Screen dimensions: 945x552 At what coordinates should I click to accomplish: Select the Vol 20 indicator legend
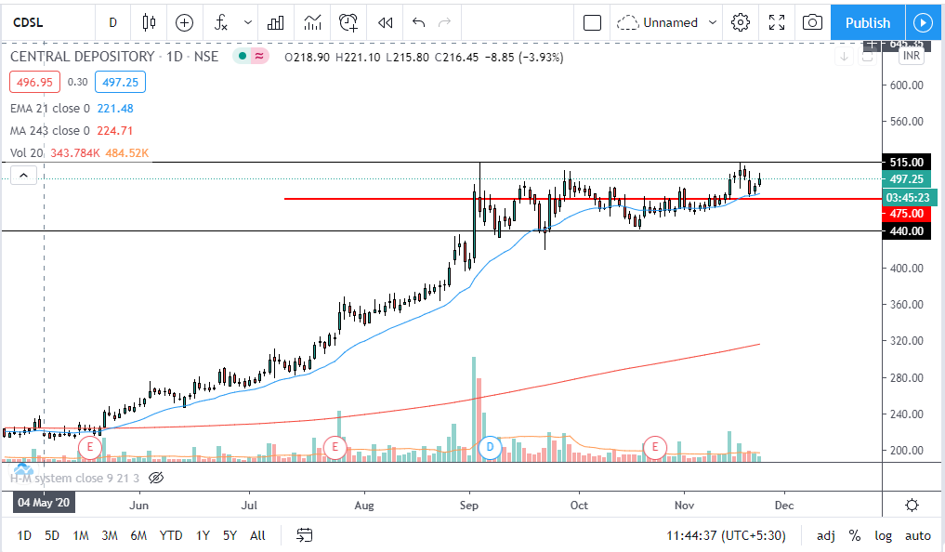pos(27,153)
